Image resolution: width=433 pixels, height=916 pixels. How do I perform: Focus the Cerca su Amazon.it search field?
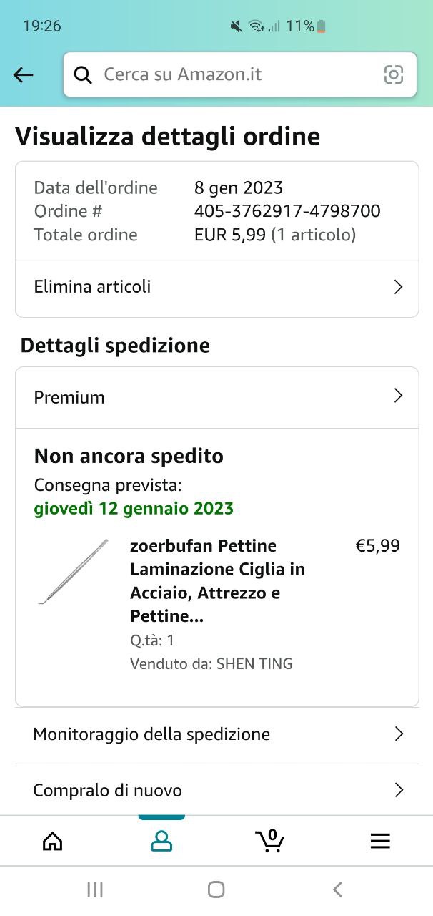click(x=239, y=74)
